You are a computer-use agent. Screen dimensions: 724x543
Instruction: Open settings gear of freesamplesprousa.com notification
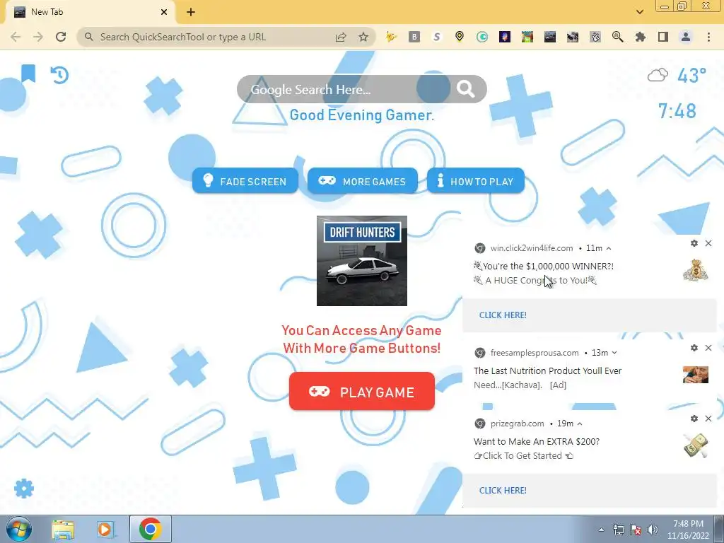click(x=694, y=348)
